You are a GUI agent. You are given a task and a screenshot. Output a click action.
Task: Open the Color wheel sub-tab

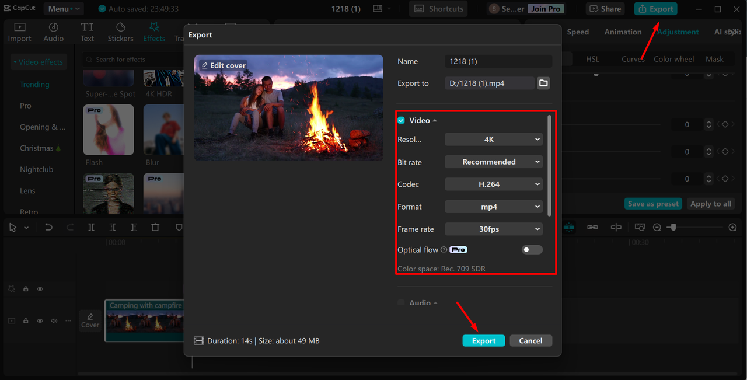(673, 59)
